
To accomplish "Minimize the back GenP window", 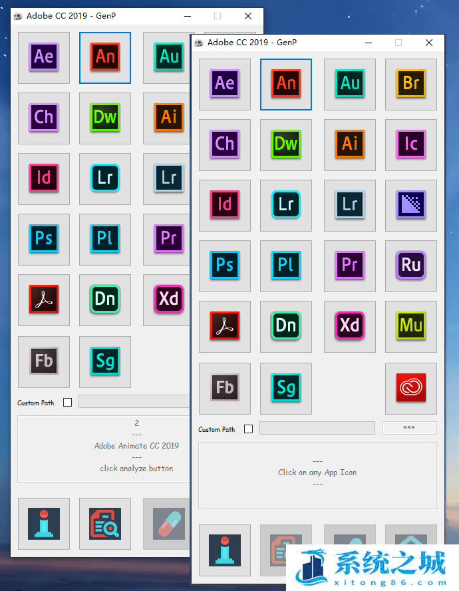I will pos(188,16).
